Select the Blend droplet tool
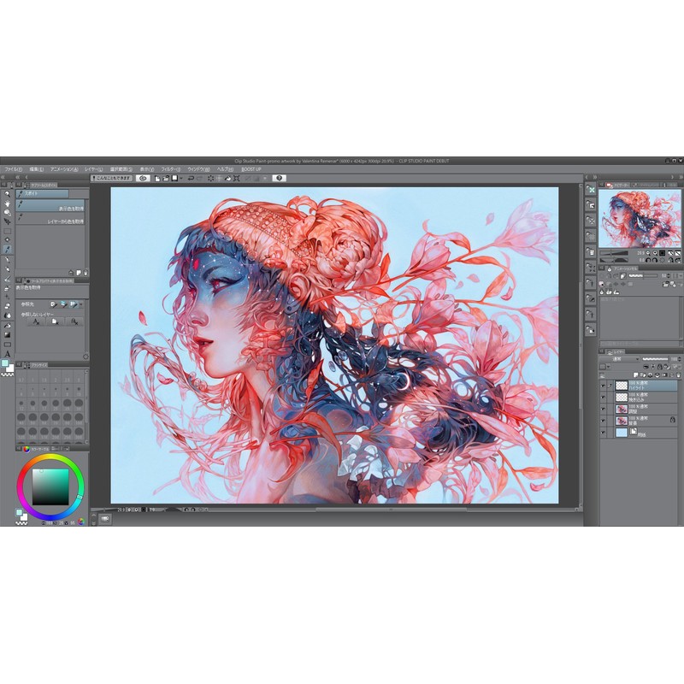 pyautogui.click(x=8, y=315)
